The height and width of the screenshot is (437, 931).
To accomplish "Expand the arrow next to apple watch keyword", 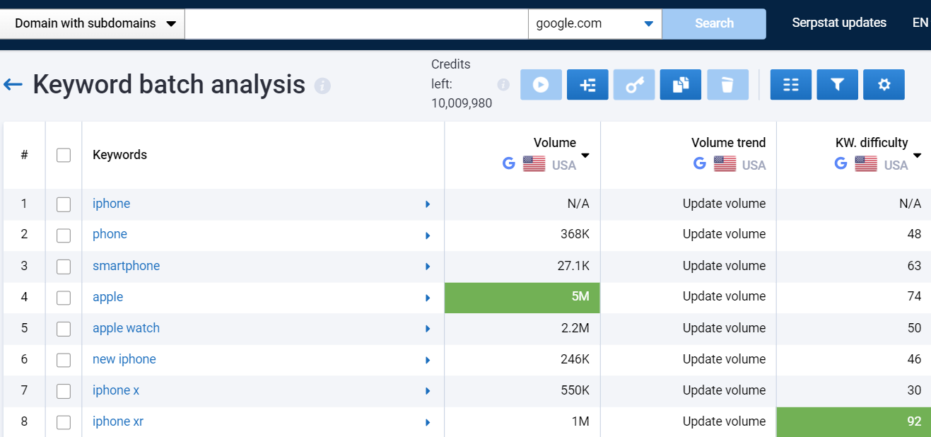I will pyautogui.click(x=428, y=329).
